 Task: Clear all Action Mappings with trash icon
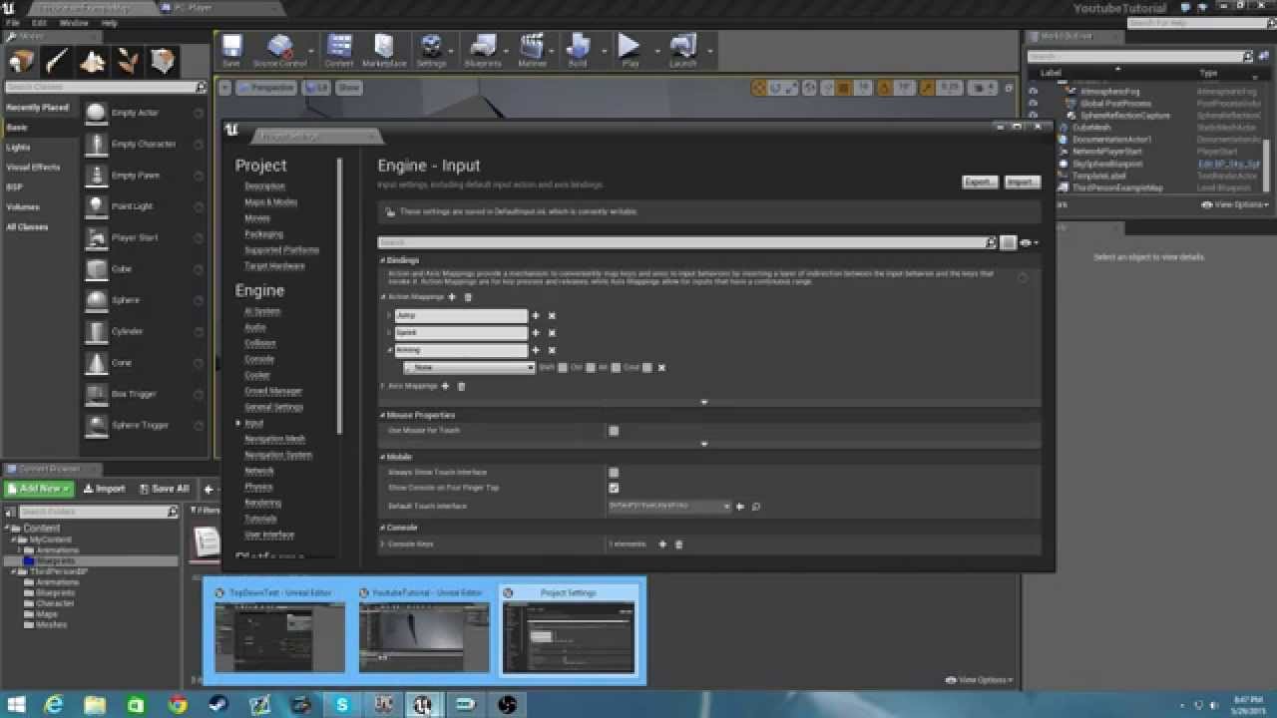(468, 297)
